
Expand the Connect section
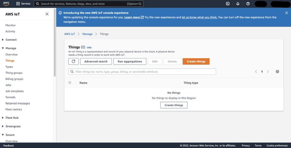click(3, 39)
